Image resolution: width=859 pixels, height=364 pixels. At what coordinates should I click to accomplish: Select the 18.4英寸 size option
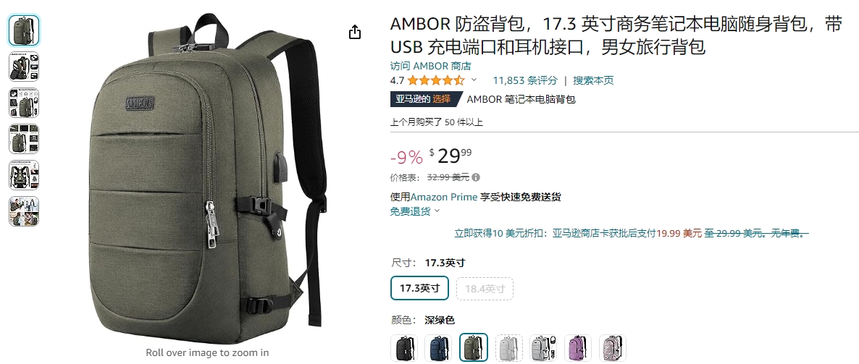tap(485, 289)
